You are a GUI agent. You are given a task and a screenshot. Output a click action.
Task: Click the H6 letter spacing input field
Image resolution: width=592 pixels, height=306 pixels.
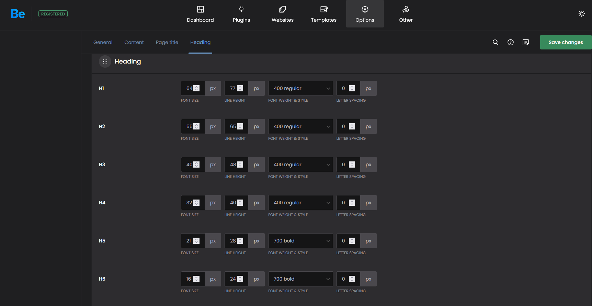tap(344, 279)
